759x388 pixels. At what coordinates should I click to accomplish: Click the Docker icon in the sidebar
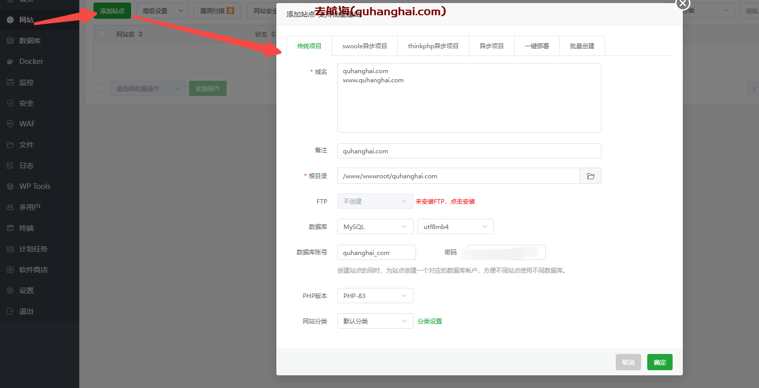(10, 61)
